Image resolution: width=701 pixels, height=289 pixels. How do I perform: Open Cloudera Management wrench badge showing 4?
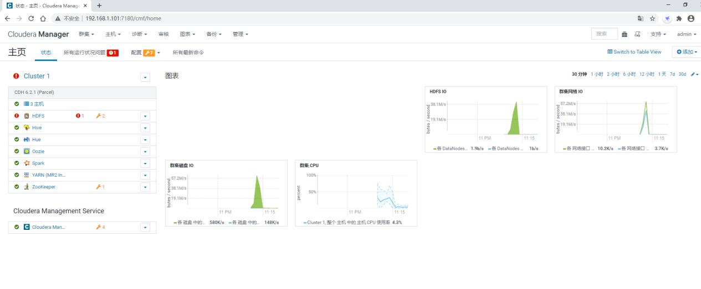[100, 227]
